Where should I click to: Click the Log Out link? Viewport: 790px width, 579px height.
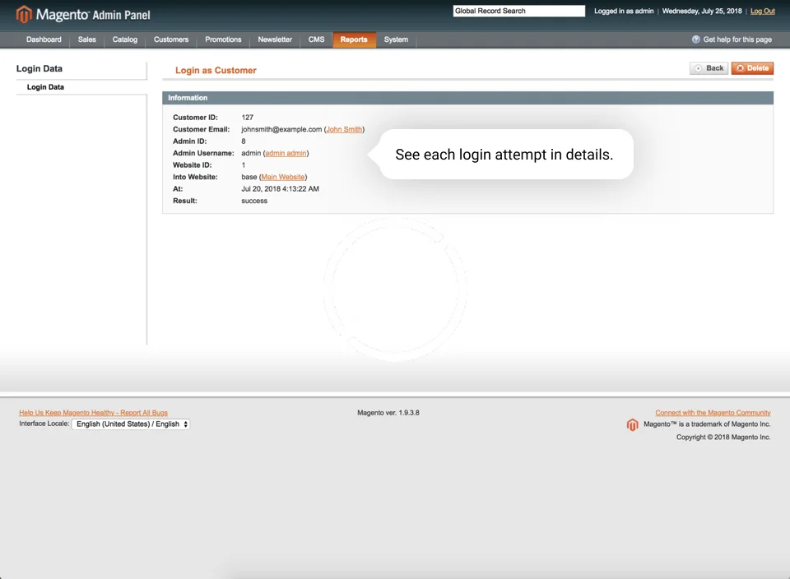point(762,12)
